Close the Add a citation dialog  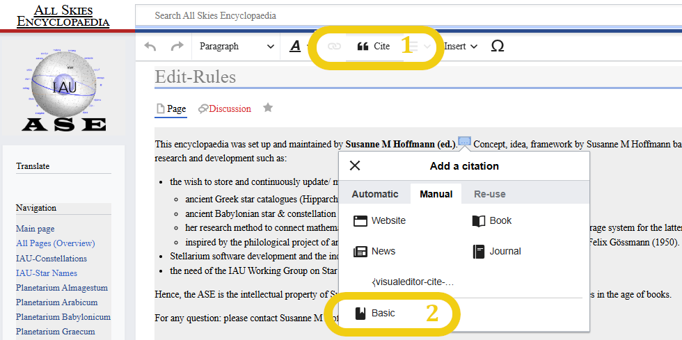tap(355, 165)
